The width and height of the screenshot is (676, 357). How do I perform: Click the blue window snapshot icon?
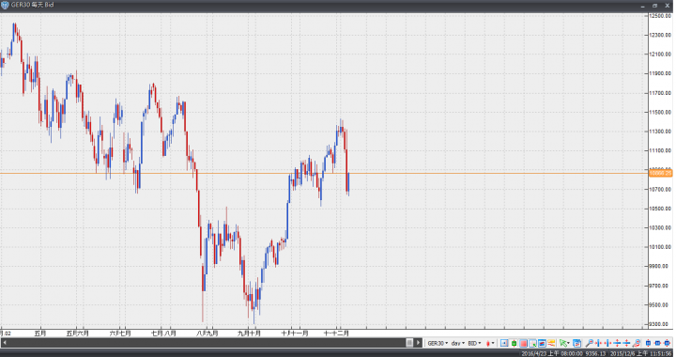[x=576, y=343]
